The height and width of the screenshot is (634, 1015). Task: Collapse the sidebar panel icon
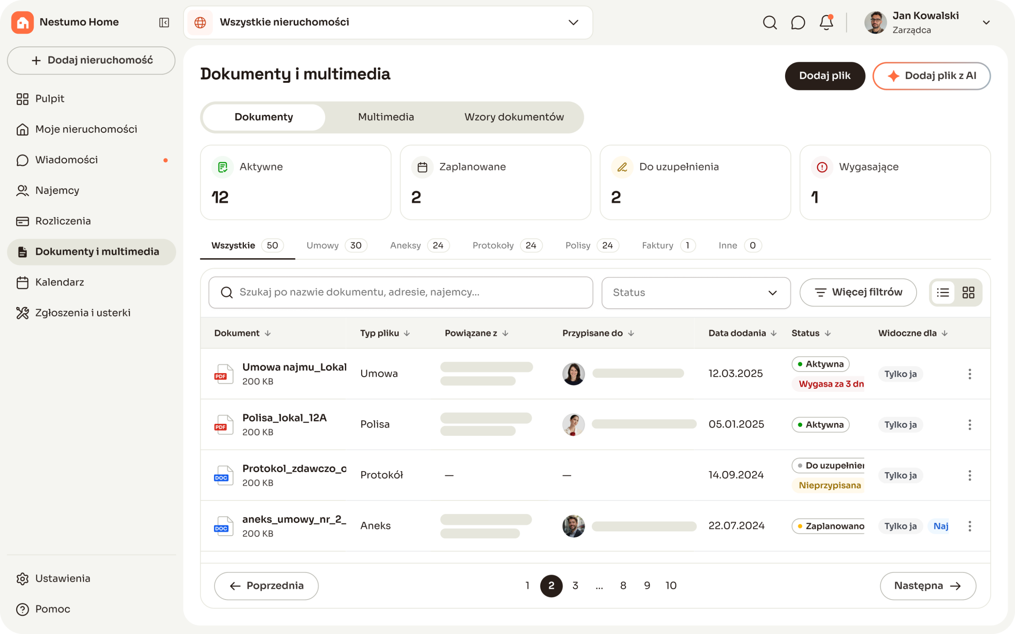pos(164,22)
